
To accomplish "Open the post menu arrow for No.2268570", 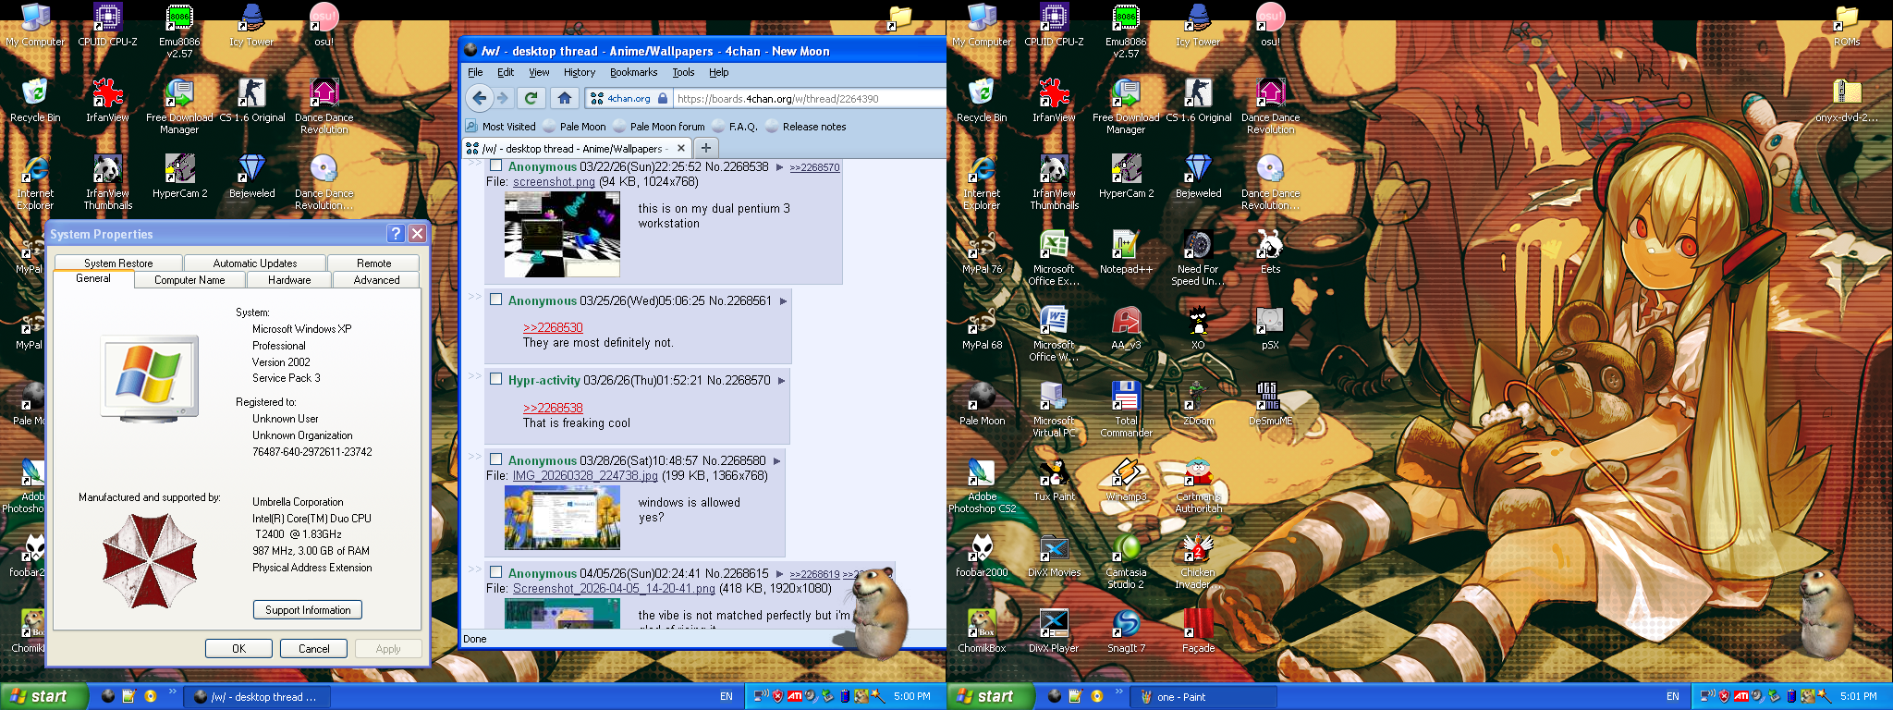I will pyautogui.click(x=782, y=381).
